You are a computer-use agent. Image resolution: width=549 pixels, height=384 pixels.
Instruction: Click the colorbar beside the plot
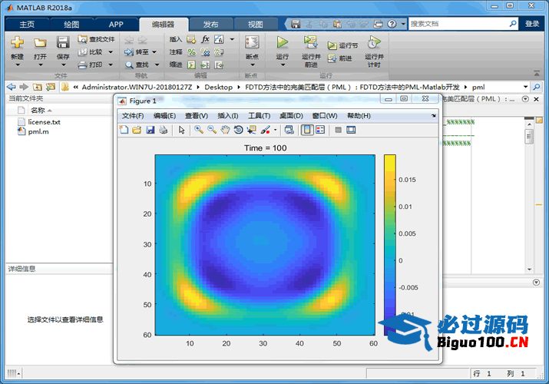[390, 244]
